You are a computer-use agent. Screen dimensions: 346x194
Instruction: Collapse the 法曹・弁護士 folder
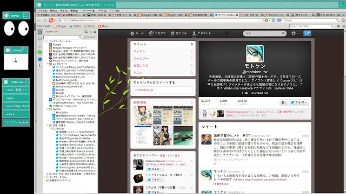tap(48, 126)
